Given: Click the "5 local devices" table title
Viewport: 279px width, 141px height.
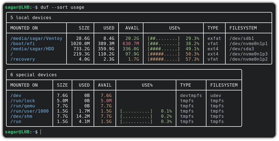Looking at the screenshot, I should click(31, 18).
